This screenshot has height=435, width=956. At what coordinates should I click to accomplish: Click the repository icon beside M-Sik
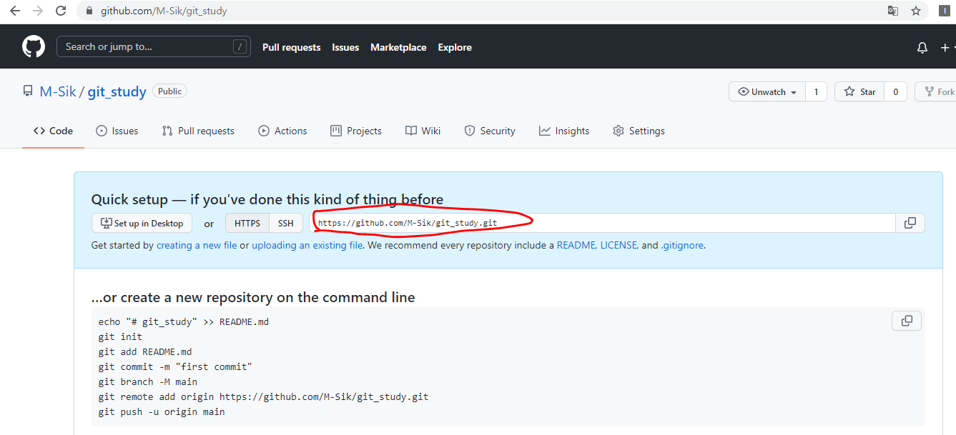(x=28, y=91)
